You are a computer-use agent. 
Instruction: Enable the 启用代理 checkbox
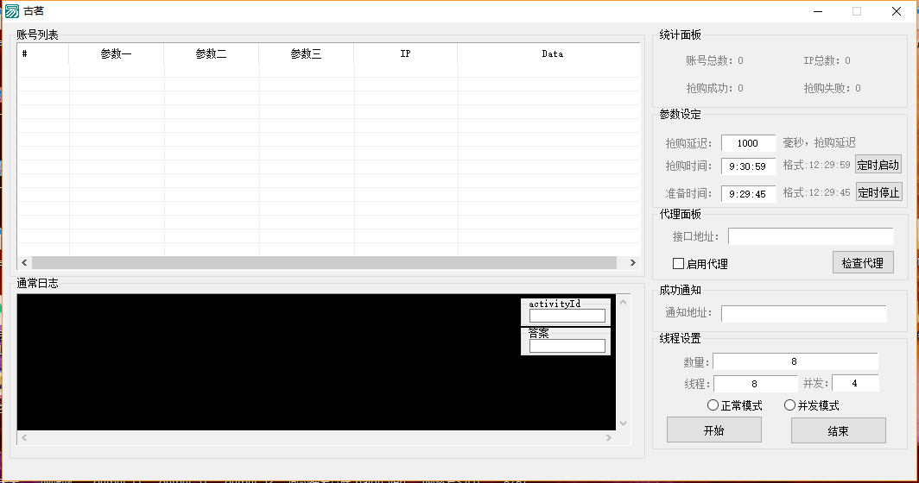click(679, 263)
